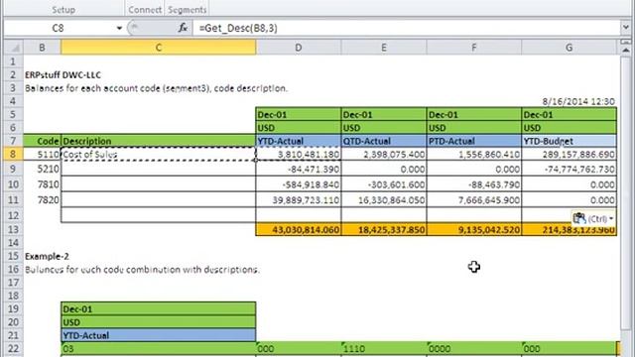Viewport: 635px width, 357px height.
Task: Select column G header
Action: pos(569,48)
